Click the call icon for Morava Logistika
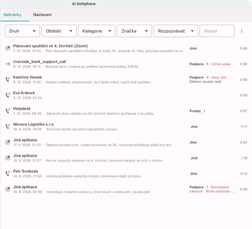 pyautogui.click(x=8, y=127)
